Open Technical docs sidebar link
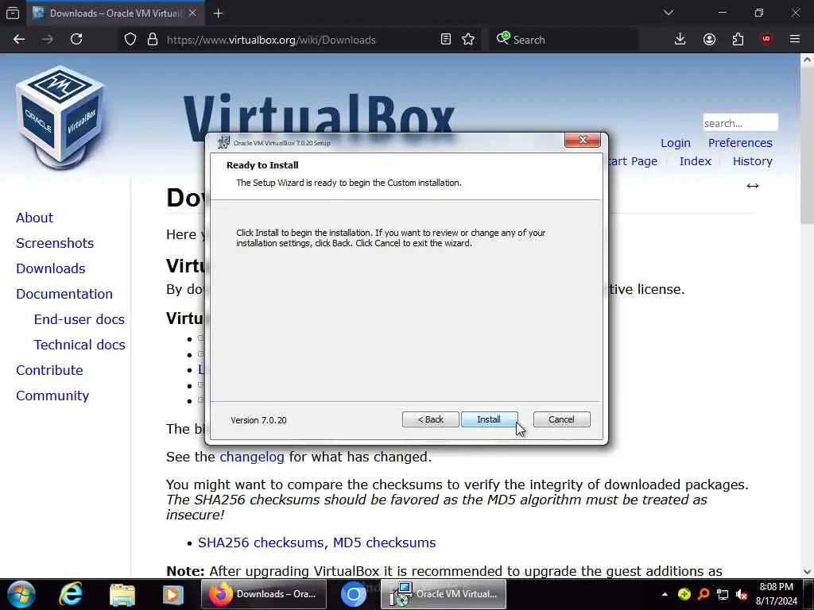Screen dimensions: 814x610 (79, 345)
